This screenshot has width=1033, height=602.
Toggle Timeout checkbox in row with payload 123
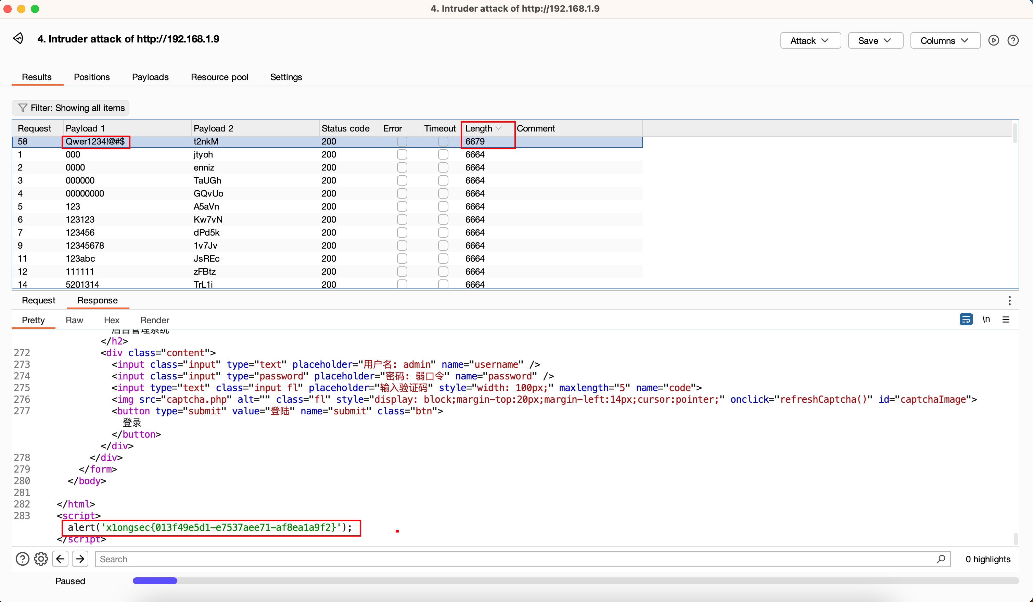click(x=443, y=206)
